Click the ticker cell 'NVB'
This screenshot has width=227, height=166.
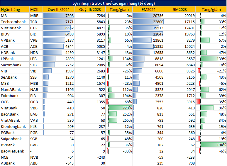tap(36, 157)
